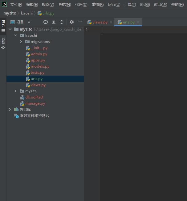Click the db.sqlite3 file icon
Viewport: 187px width, 201px height.
tap(22, 97)
